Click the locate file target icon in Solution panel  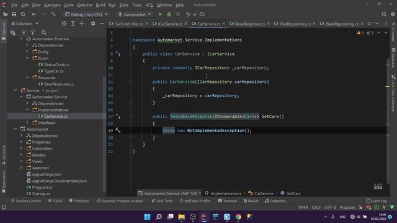point(64,24)
